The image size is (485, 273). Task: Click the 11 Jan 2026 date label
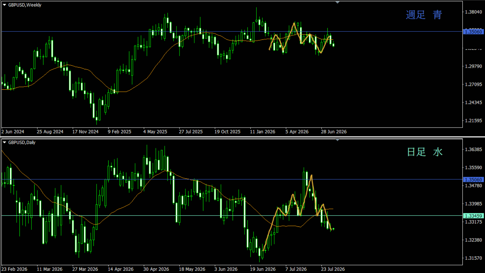[x=263, y=132]
